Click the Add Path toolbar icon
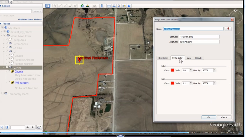246x137 pixels. [65, 6]
